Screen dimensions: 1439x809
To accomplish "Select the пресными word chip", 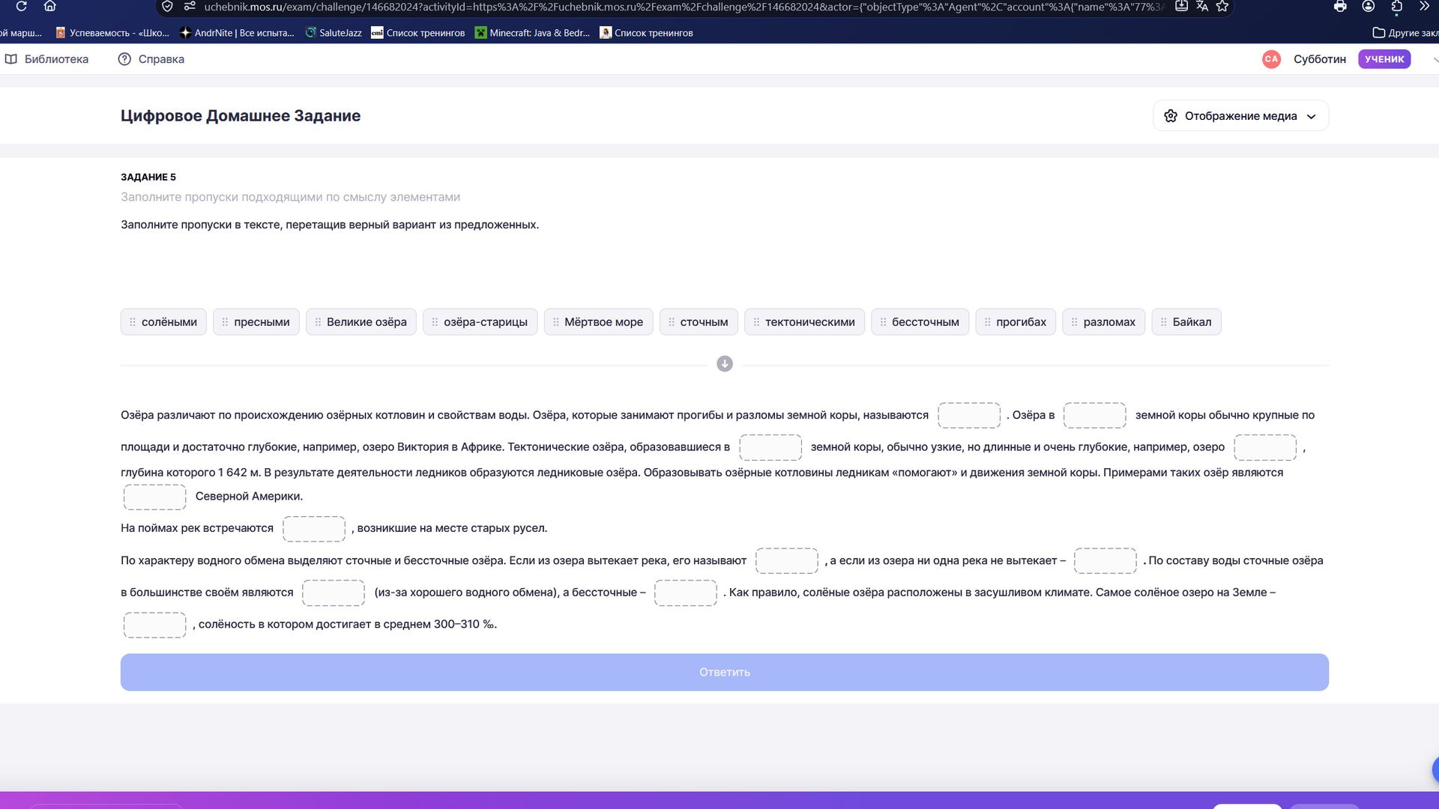I will click(256, 322).
